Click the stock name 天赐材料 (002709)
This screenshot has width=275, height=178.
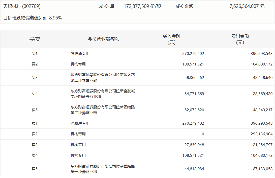pyautogui.click(x=22, y=6)
